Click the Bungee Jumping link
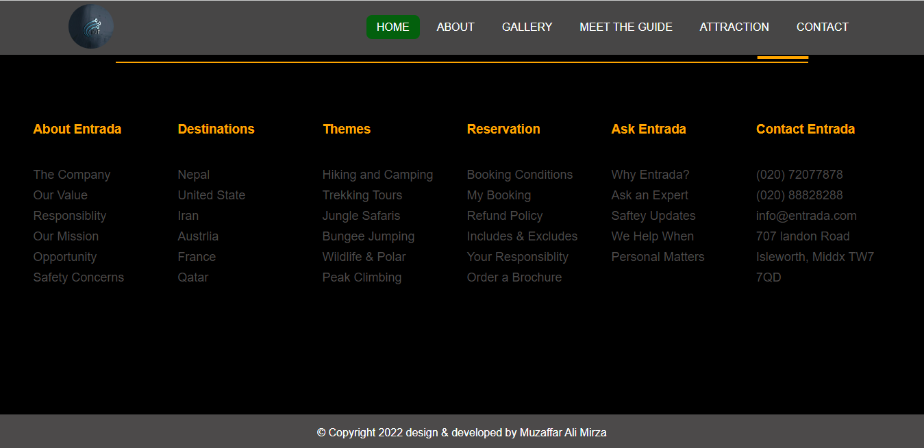Viewport: 924px width, 448px height. coord(369,236)
